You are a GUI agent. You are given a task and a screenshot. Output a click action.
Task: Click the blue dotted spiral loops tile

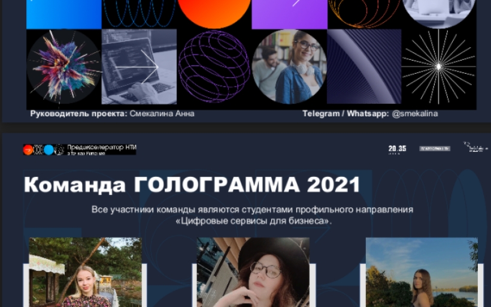[x=139, y=14]
